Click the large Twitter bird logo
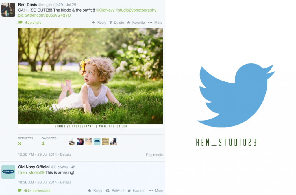The width and height of the screenshot is (296, 195). coord(236,95)
